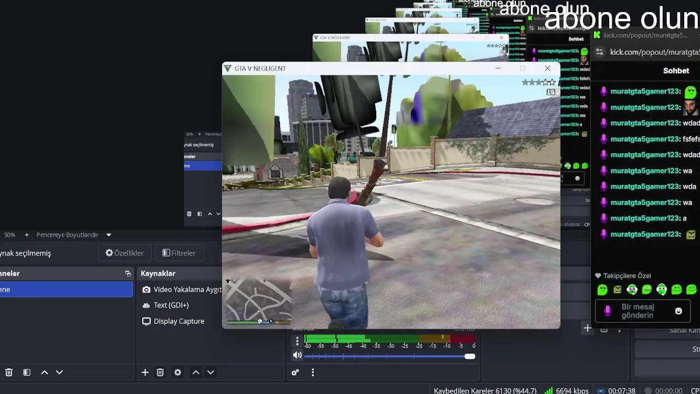This screenshot has height=394, width=700.
Task: Click username in message ending 'fsfefs'
Action: [x=645, y=139]
